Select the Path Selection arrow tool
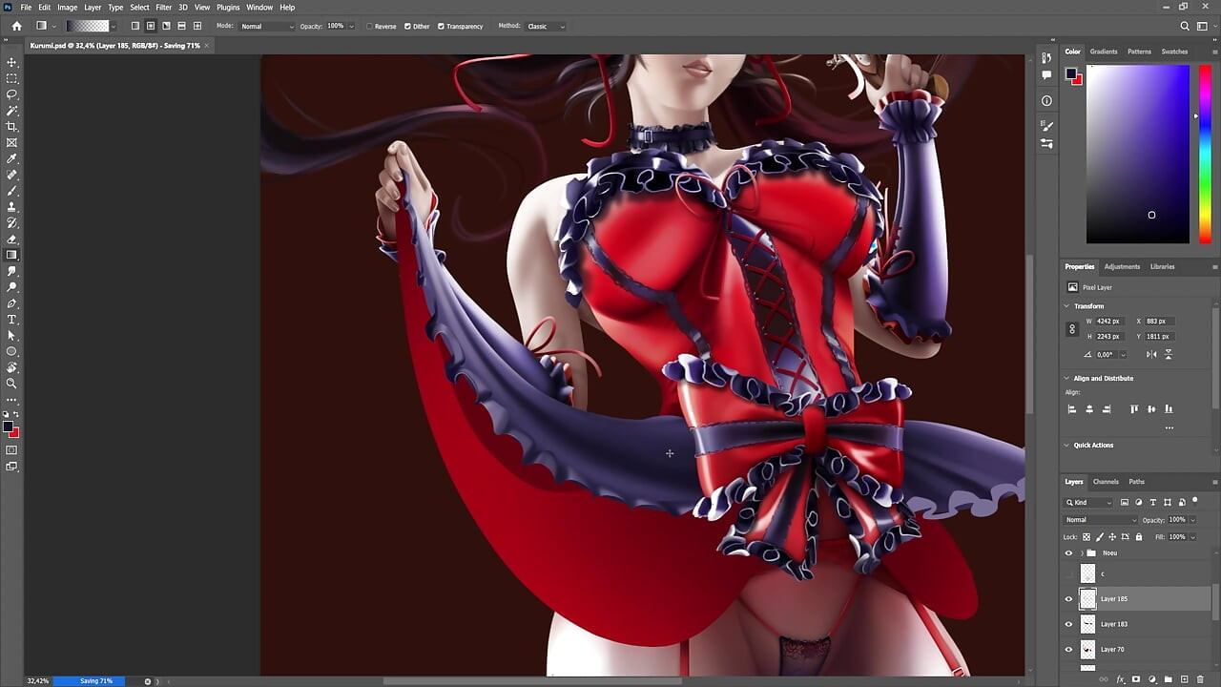 [x=12, y=336]
